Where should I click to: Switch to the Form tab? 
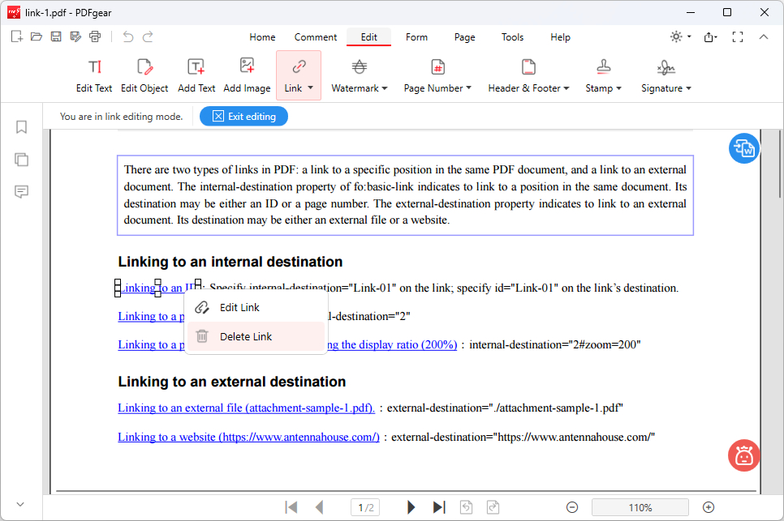416,37
